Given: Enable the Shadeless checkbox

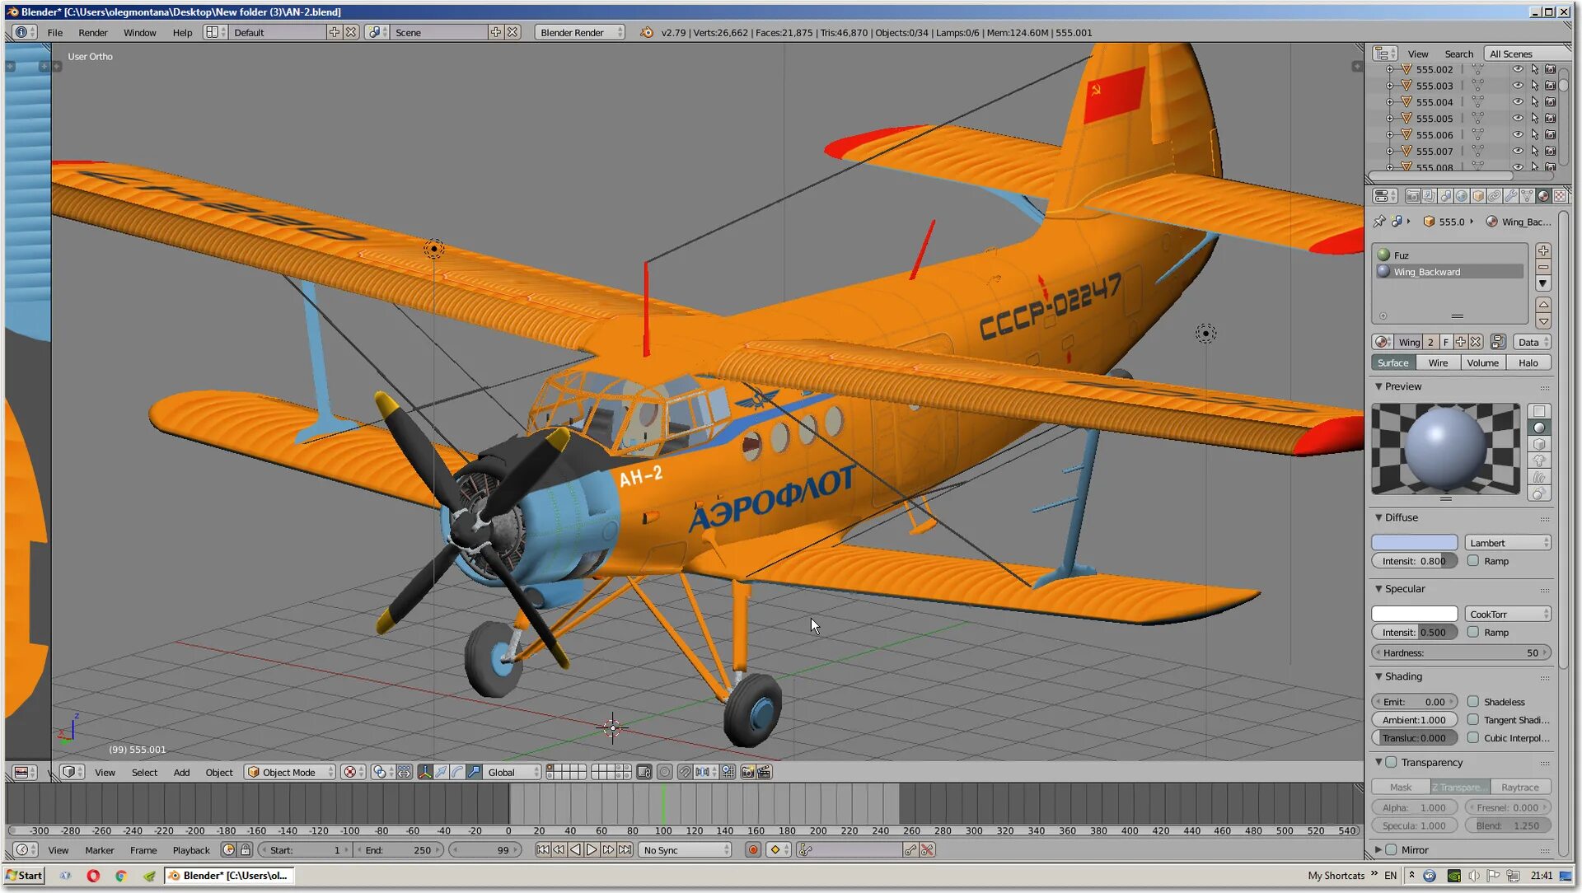Looking at the screenshot, I should coord(1473,702).
